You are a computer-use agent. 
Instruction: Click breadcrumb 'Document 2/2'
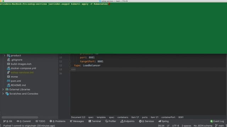(x=78, y=117)
